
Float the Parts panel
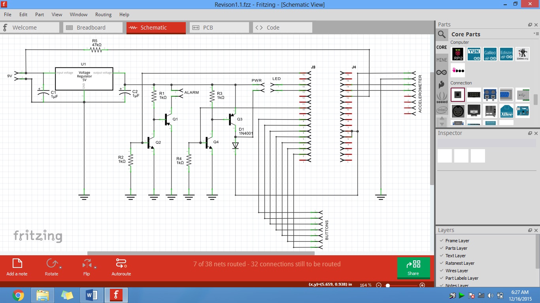[530, 24]
